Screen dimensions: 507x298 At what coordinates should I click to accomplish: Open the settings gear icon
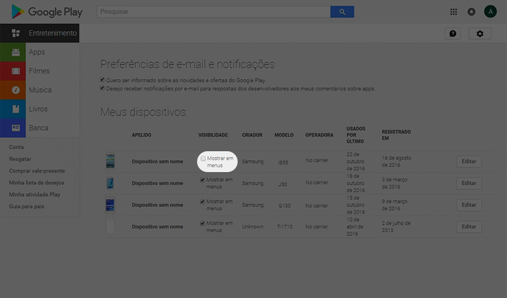[x=480, y=34]
